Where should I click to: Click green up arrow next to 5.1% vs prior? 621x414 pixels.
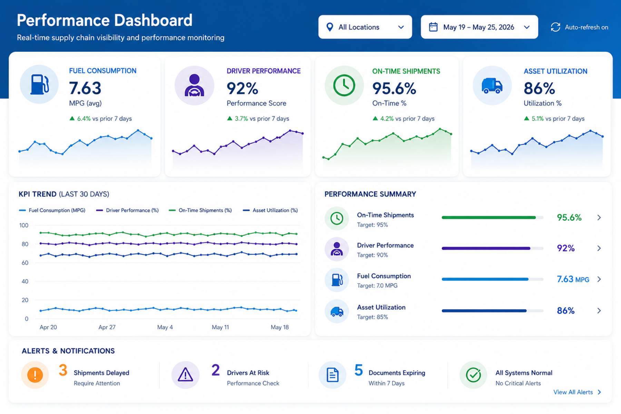(526, 118)
